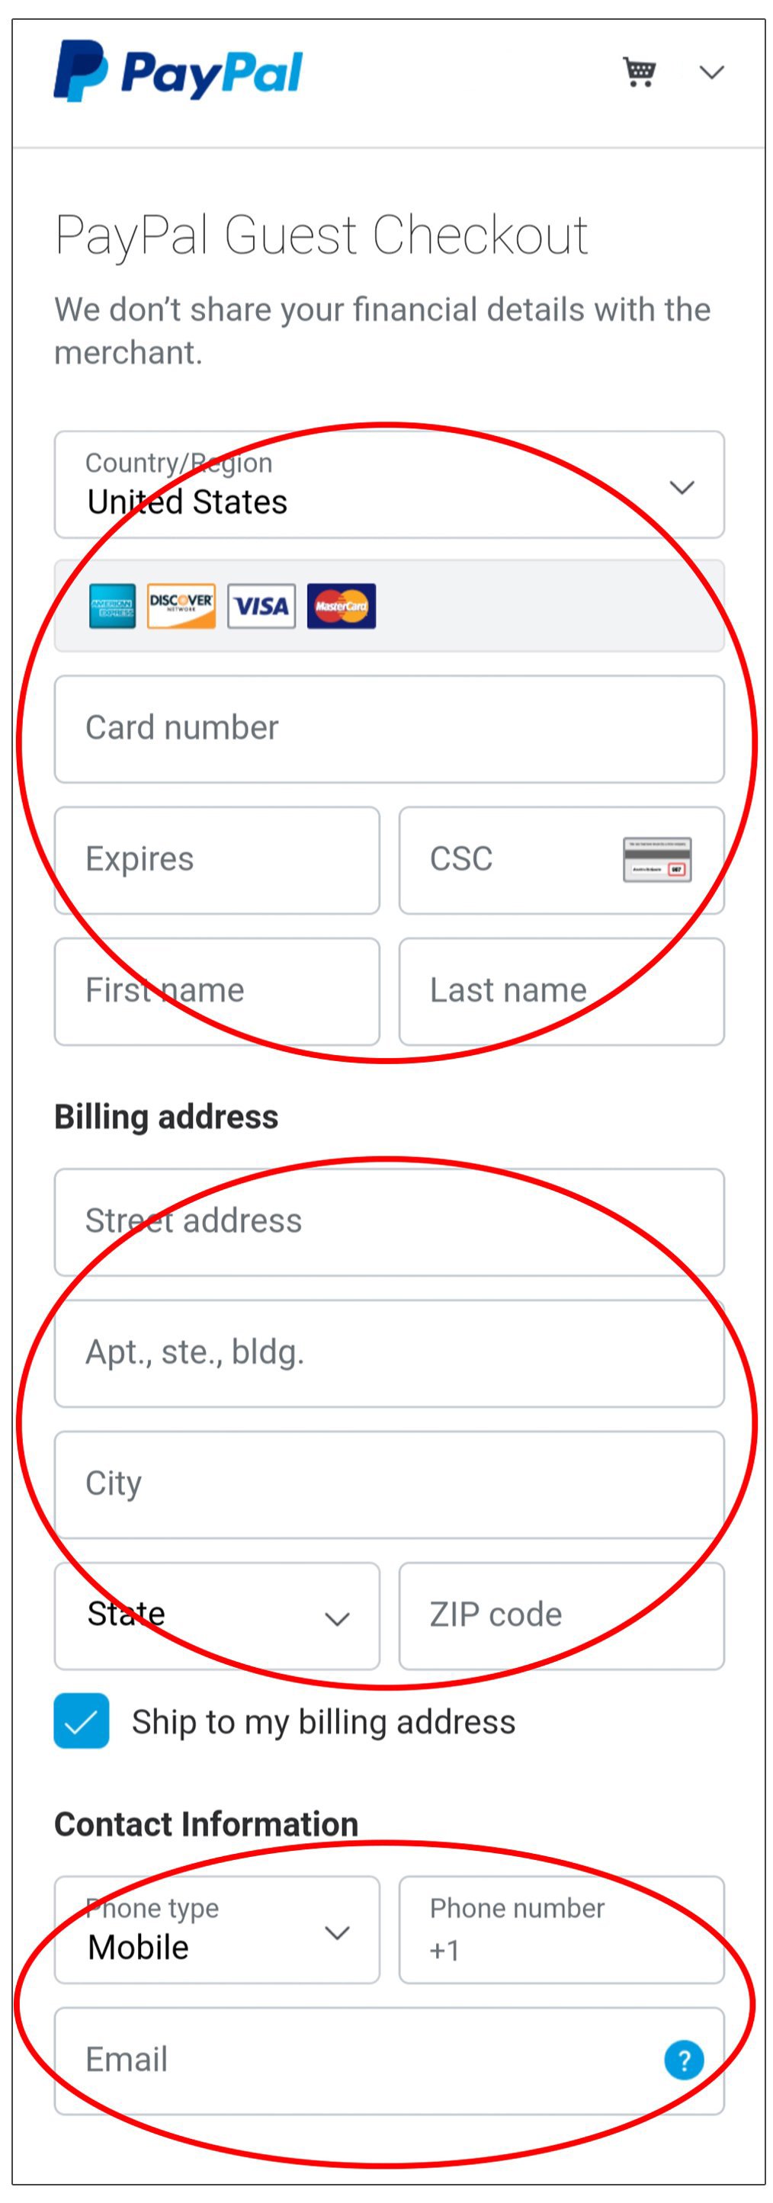This screenshot has width=773, height=2203.
Task: Open the Email help question mark
Action: [x=683, y=2060]
